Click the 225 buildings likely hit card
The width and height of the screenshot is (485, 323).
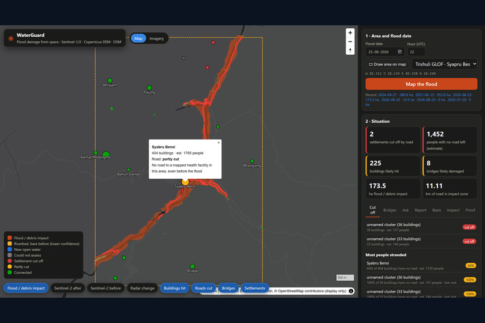click(393, 165)
